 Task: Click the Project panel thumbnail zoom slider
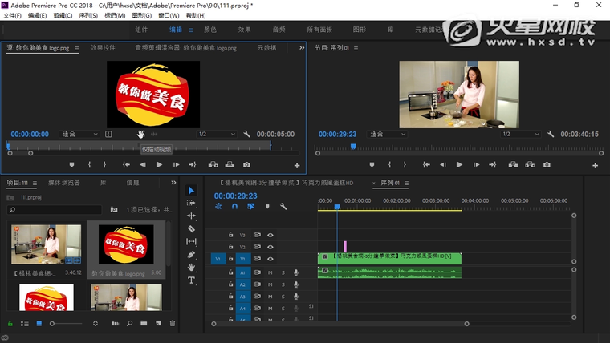tap(53, 323)
